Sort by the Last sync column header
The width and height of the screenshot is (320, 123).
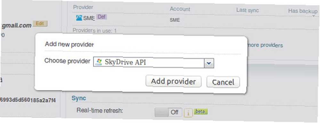coord(247,10)
